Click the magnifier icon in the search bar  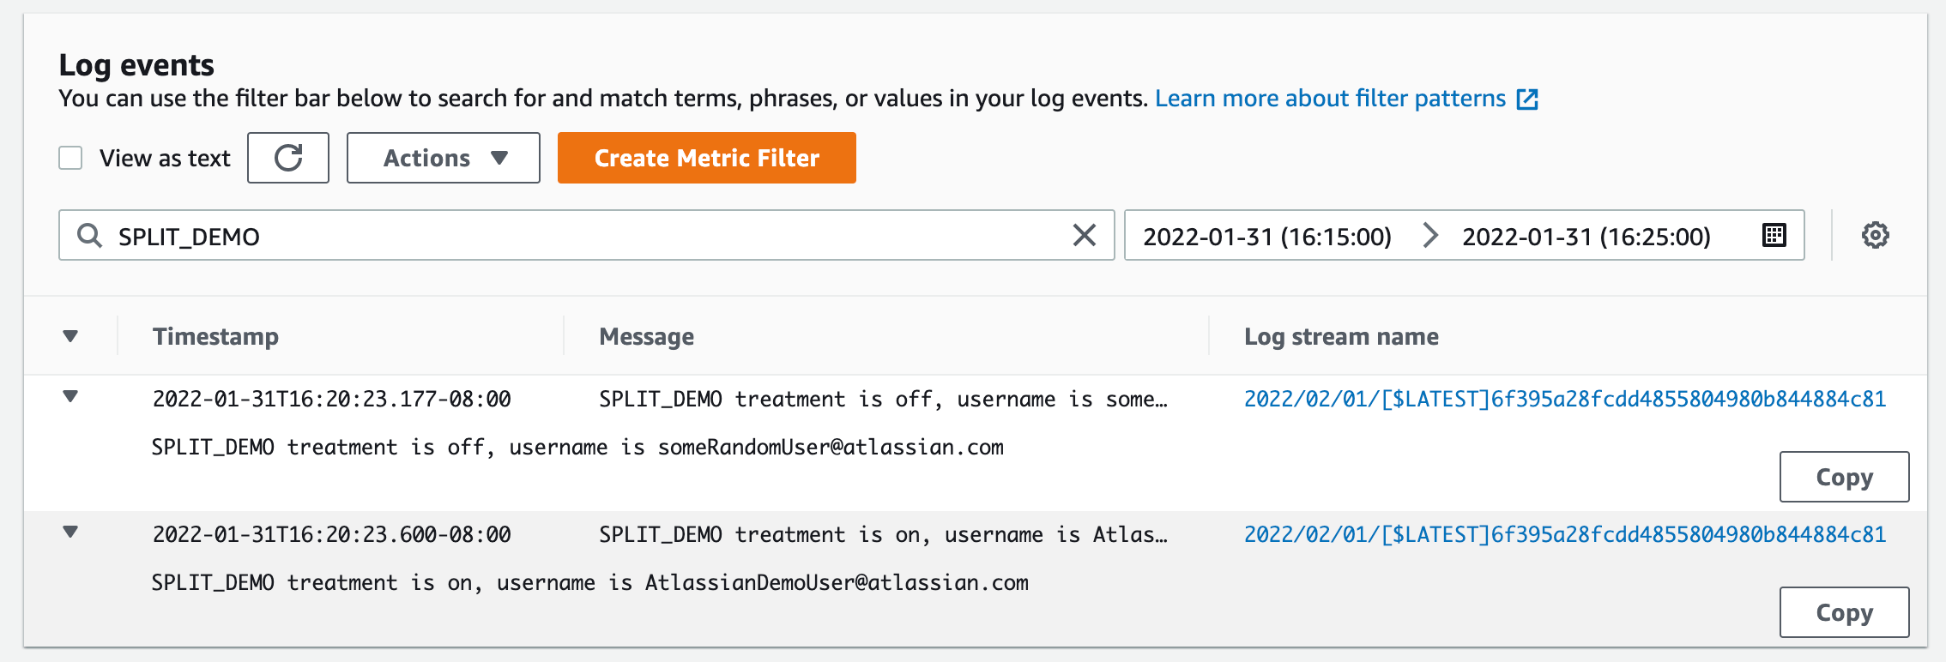pyautogui.click(x=90, y=236)
